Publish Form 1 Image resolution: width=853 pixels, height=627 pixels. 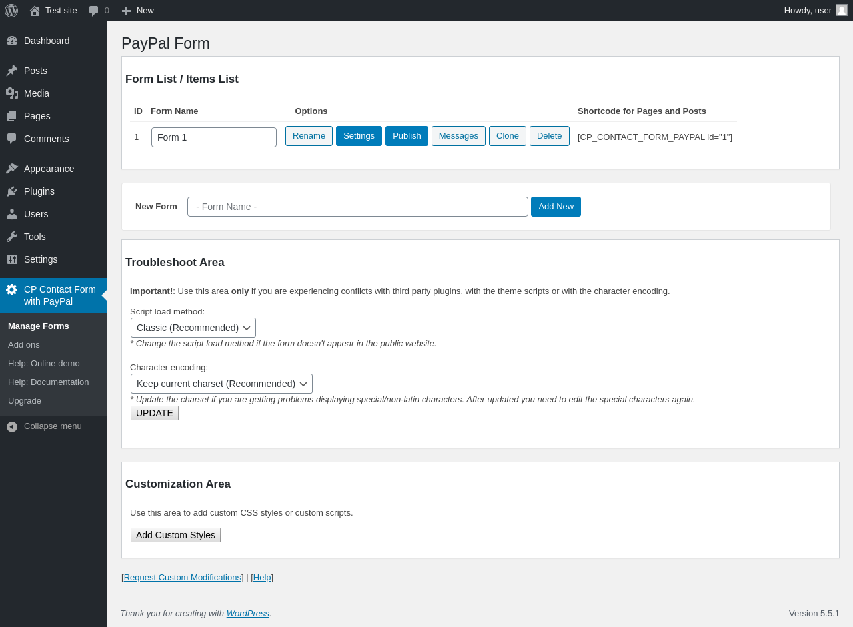[x=407, y=136]
